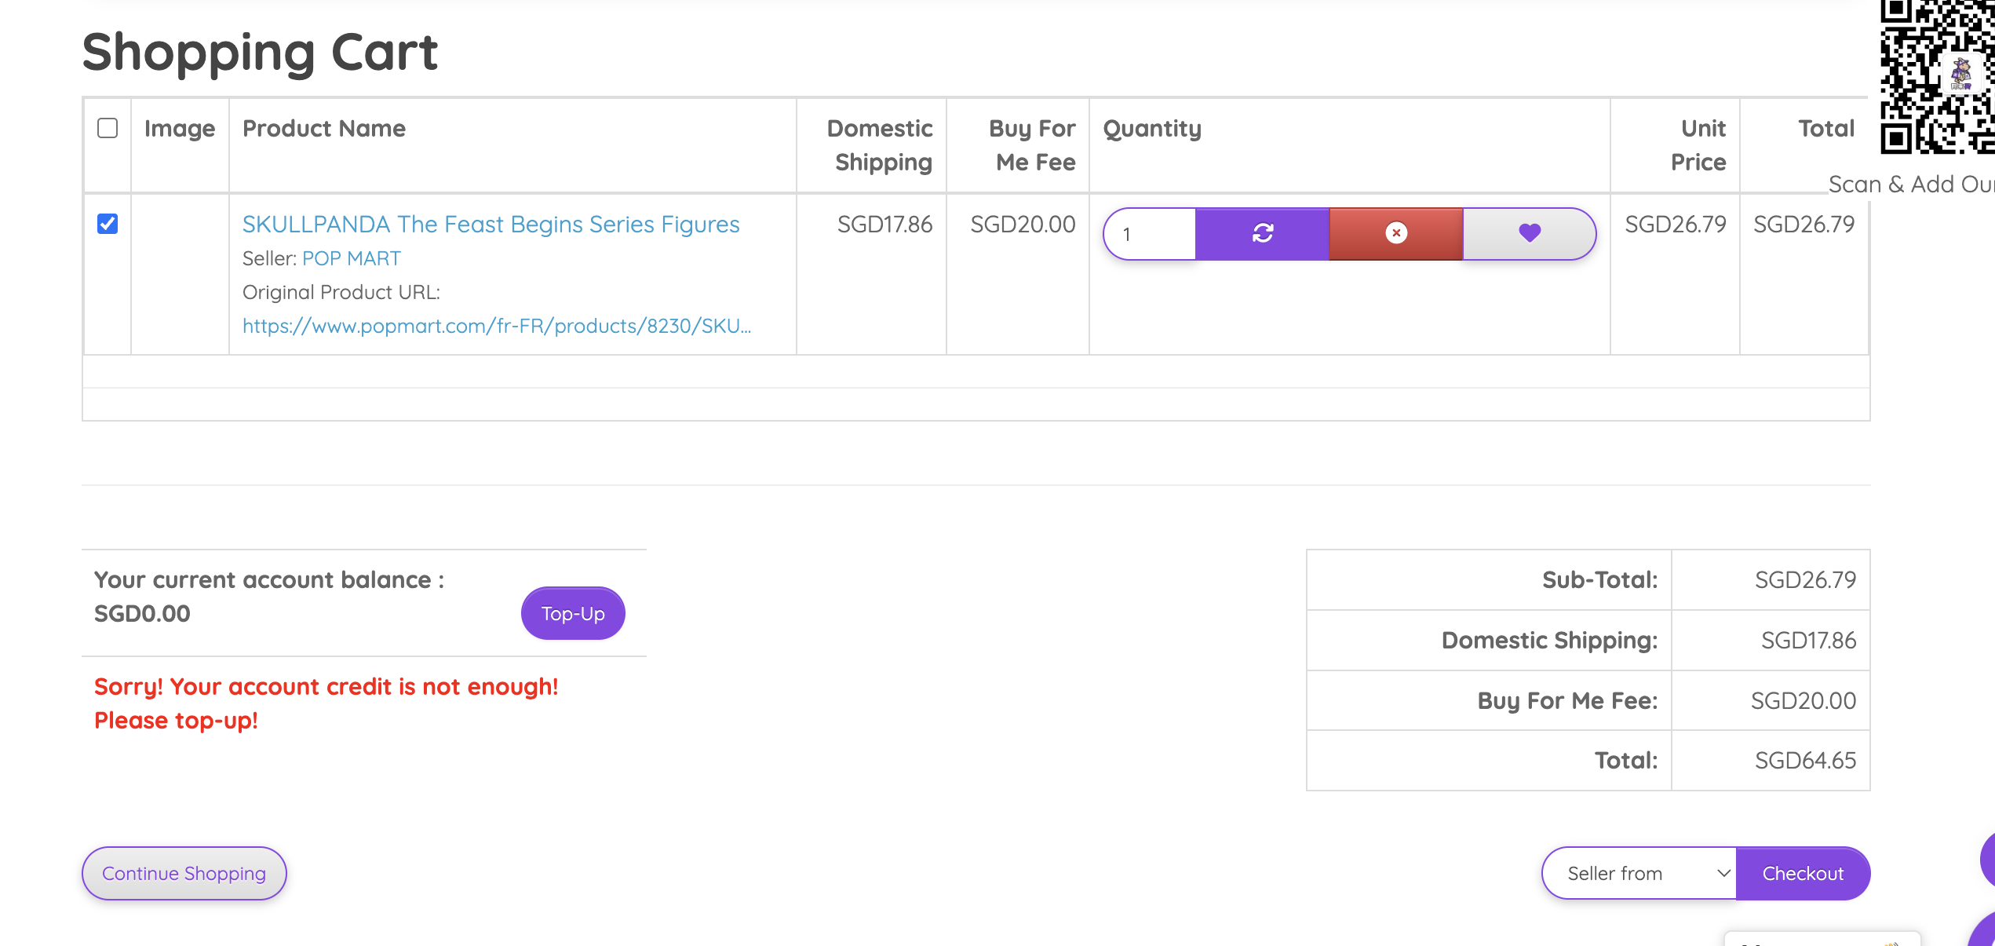Viewport: 1995px width, 946px height.
Task: Open the chat popup card at bottom
Action: [x=1821, y=939]
